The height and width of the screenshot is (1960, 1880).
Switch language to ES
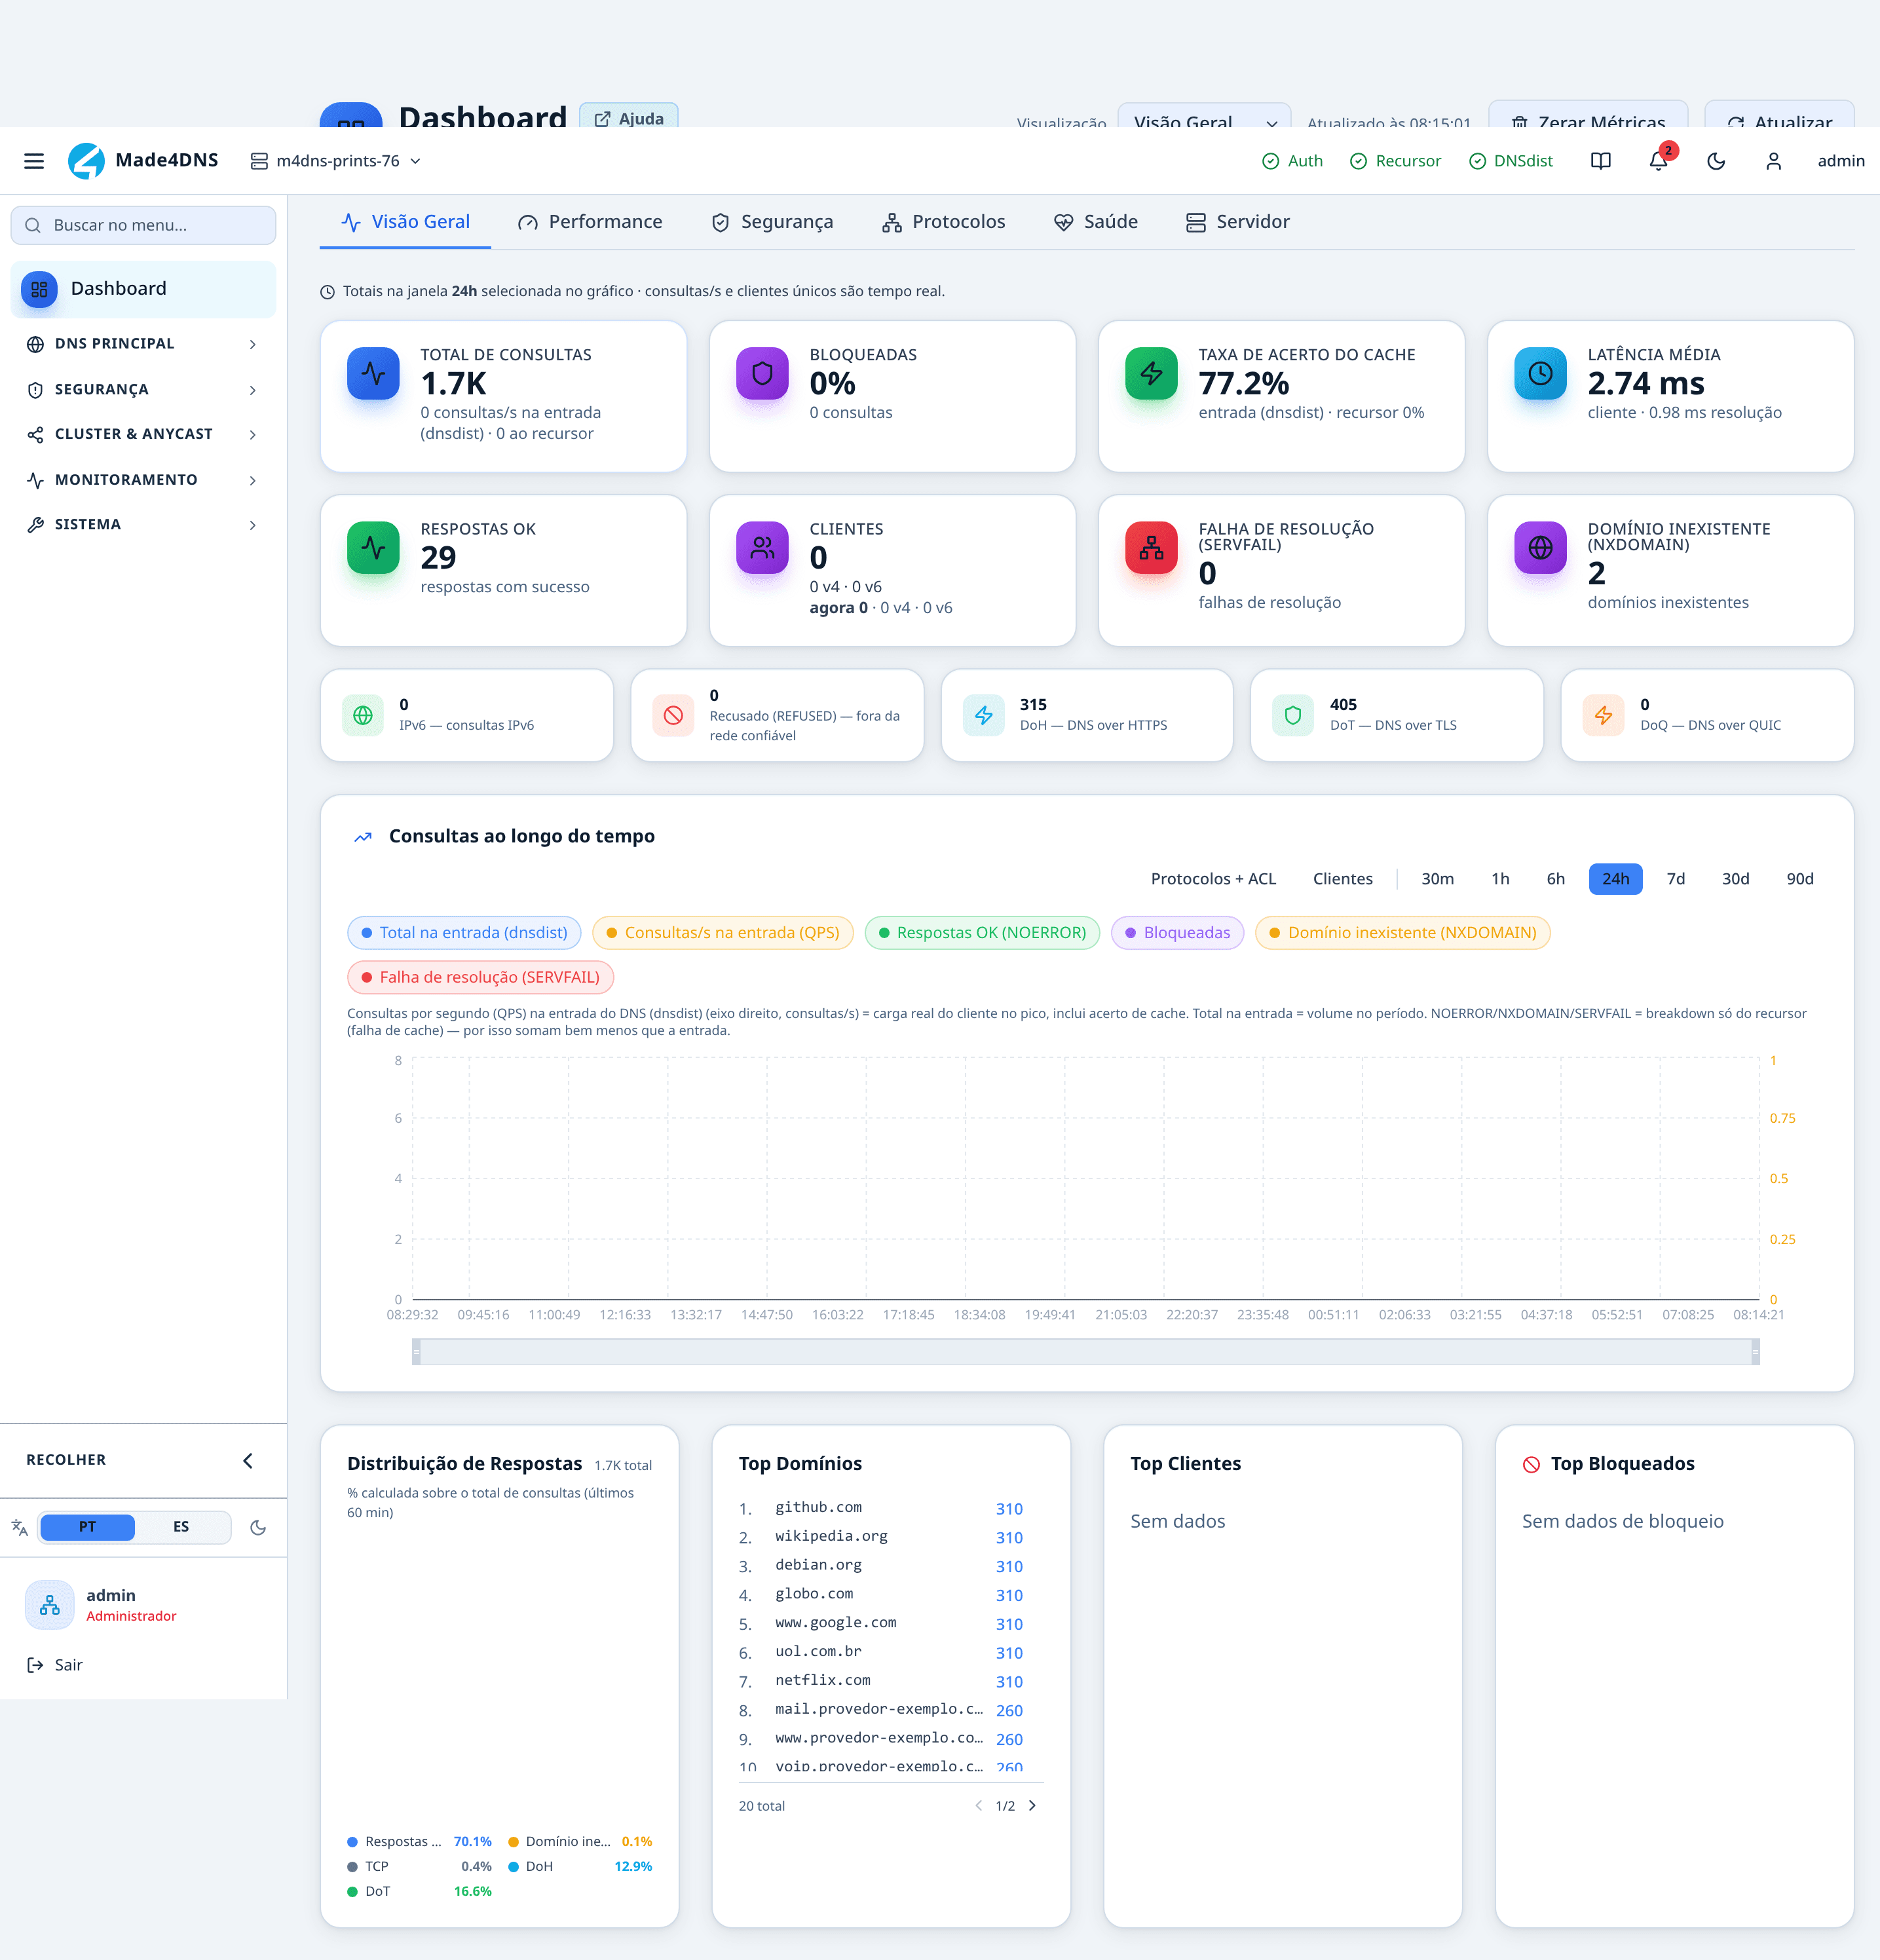[x=181, y=1527]
